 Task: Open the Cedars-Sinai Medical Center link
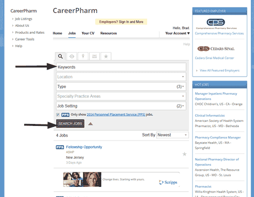coord(214,58)
